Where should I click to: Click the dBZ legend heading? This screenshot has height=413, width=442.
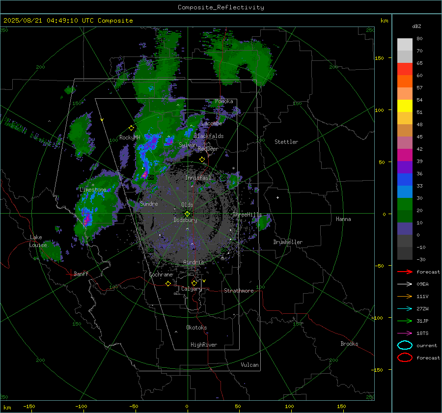[x=416, y=26]
